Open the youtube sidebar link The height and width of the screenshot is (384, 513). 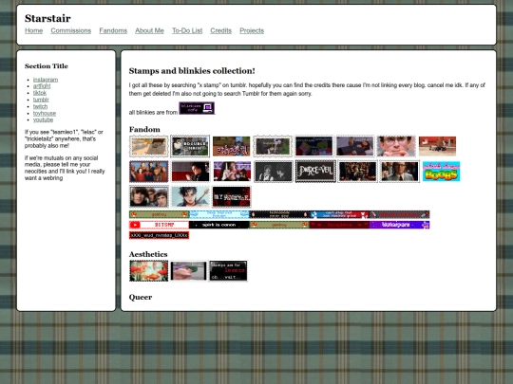[x=43, y=119]
